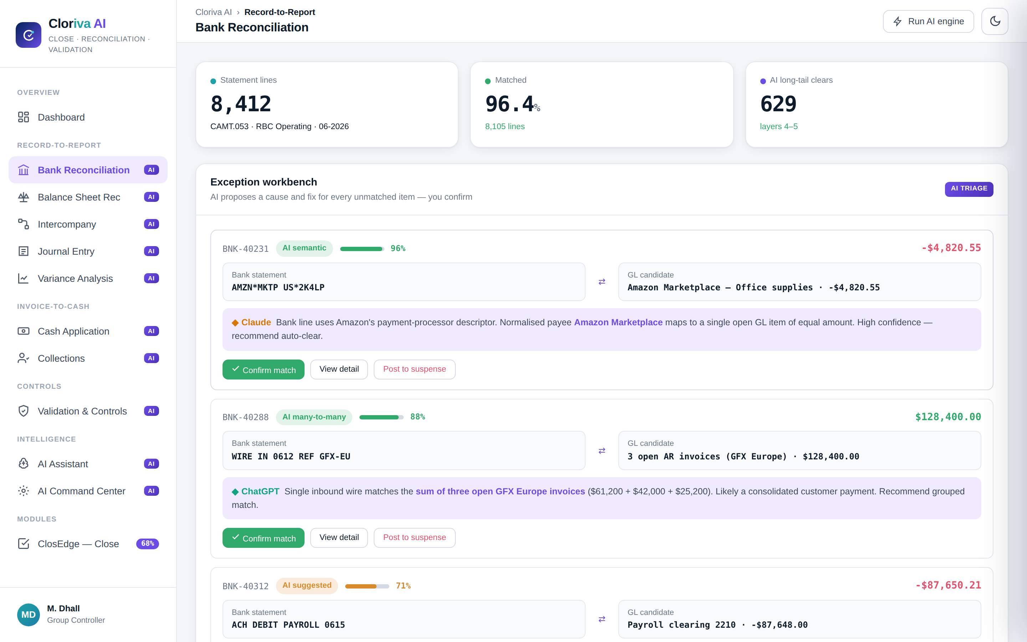1027x642 pixels.
Task: Click the ClosEdge checkbox-style icon
Action: pos(23,544)
